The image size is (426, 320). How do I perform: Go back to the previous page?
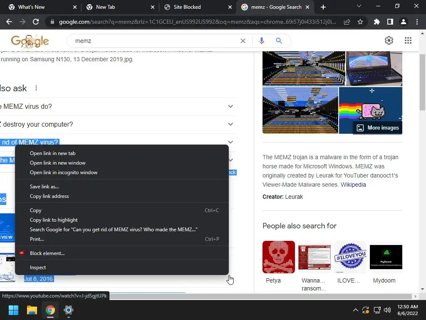(x=9, y=22)
